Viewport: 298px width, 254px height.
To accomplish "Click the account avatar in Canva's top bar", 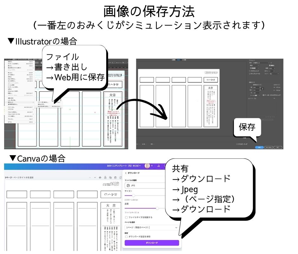I will tap(147, 166).
